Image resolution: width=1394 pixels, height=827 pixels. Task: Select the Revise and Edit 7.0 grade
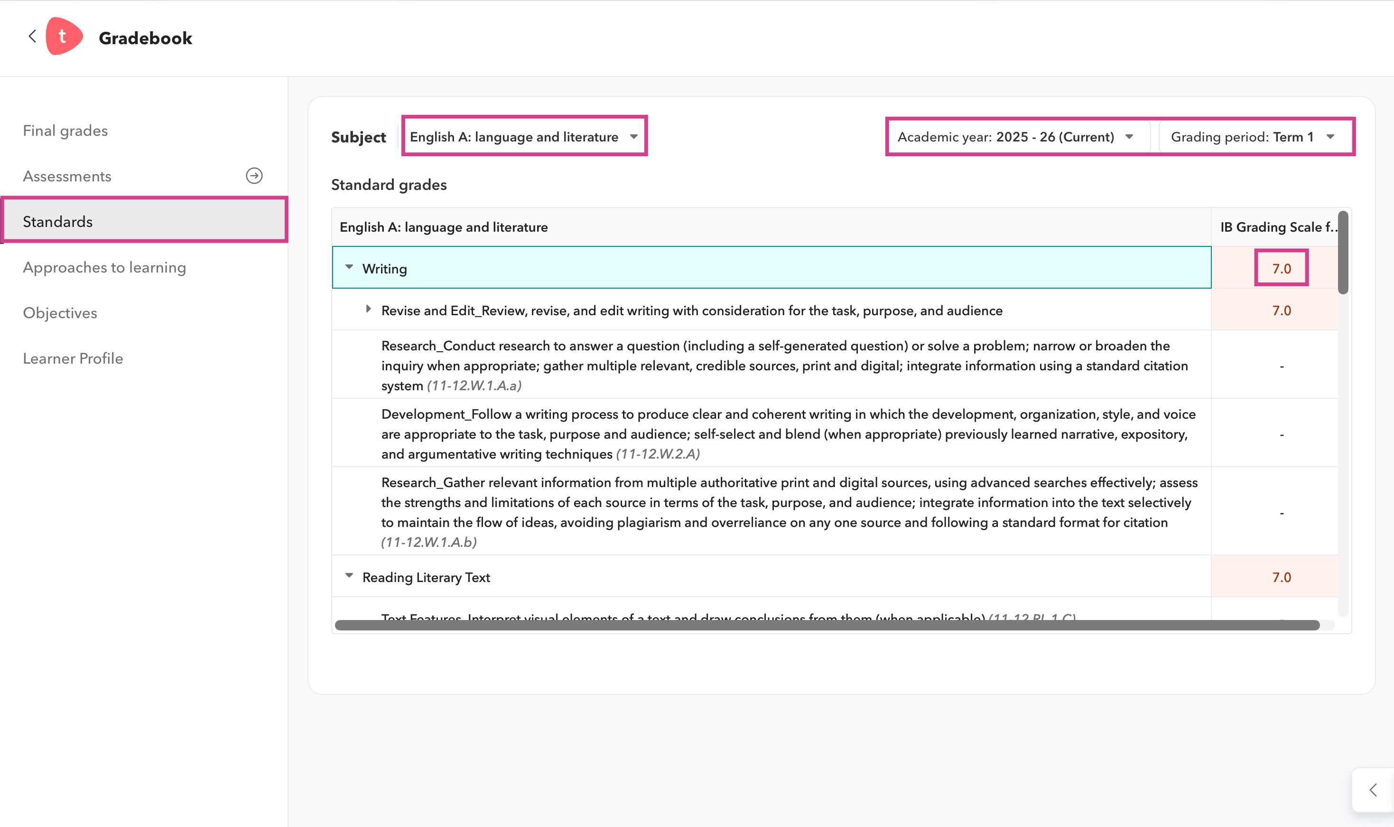1282,310
